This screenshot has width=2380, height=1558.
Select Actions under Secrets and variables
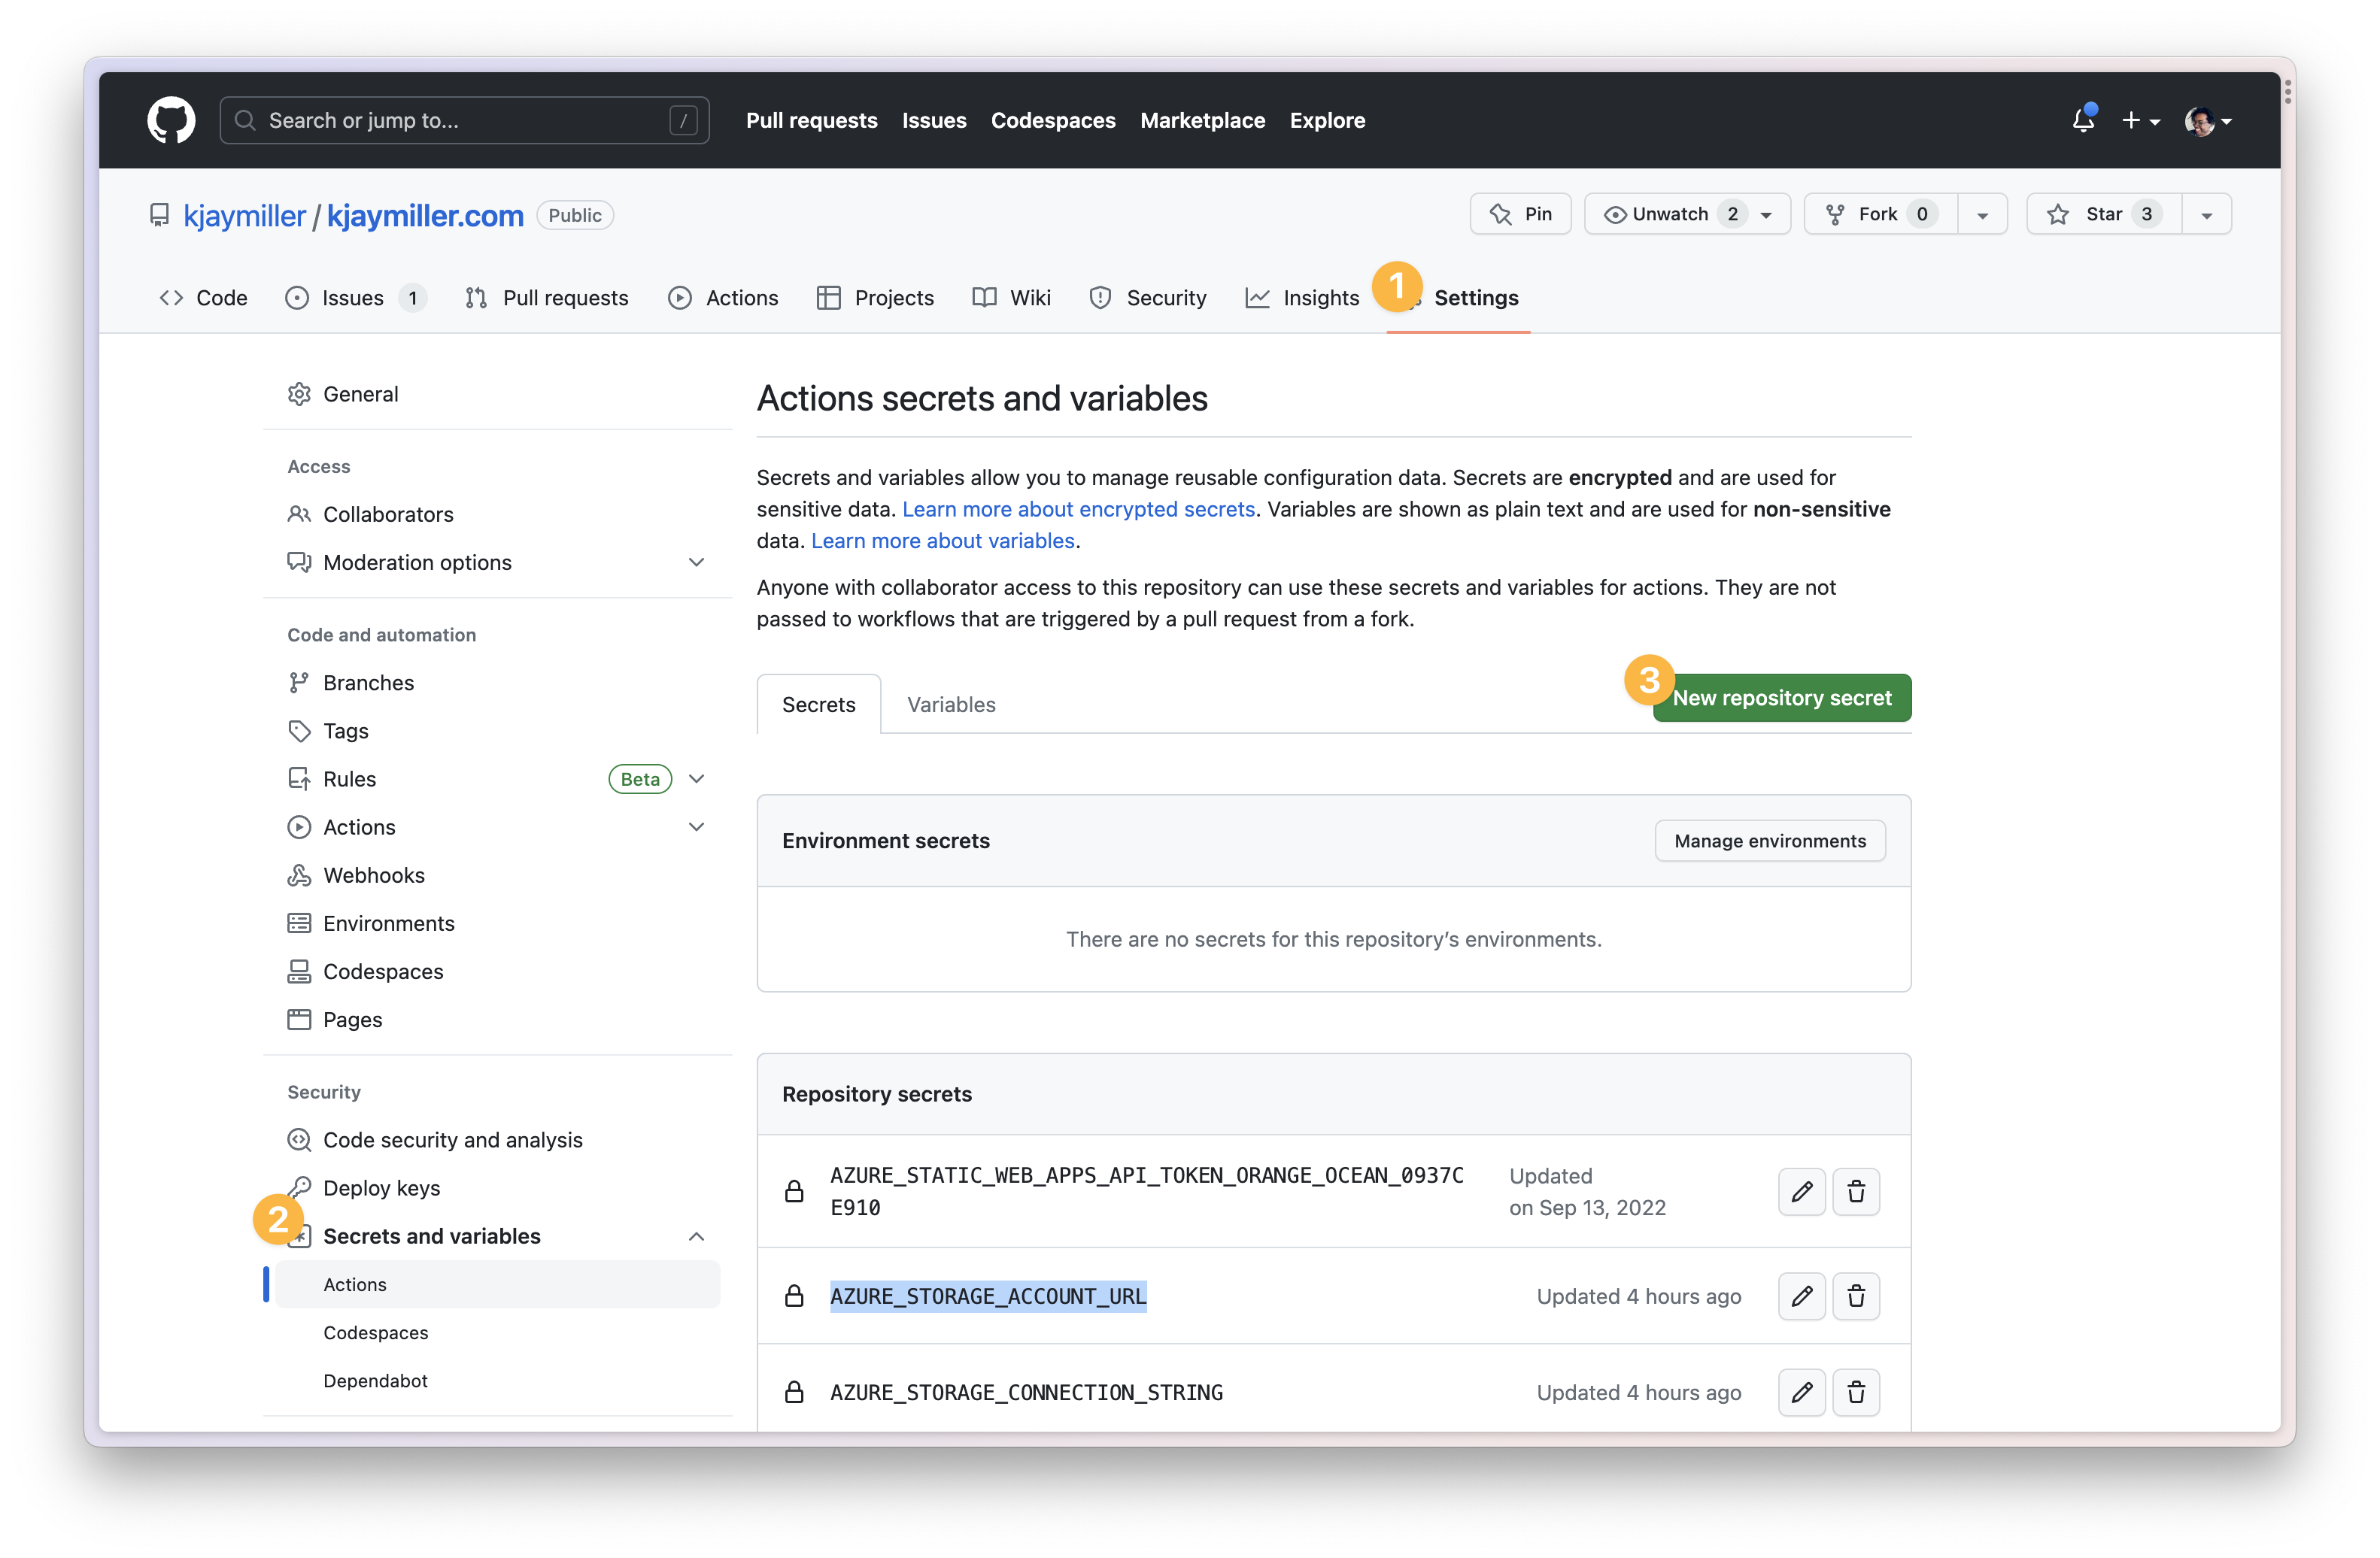tap(497, 1284)
